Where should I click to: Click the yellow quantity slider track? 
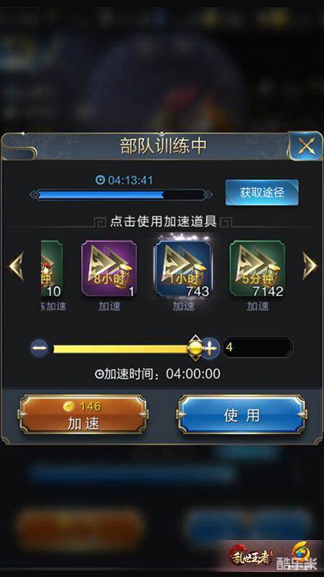coord(120,348)
